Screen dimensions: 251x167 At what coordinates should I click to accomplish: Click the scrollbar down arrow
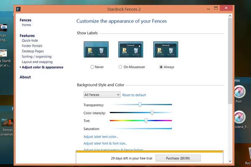point(230,161)
